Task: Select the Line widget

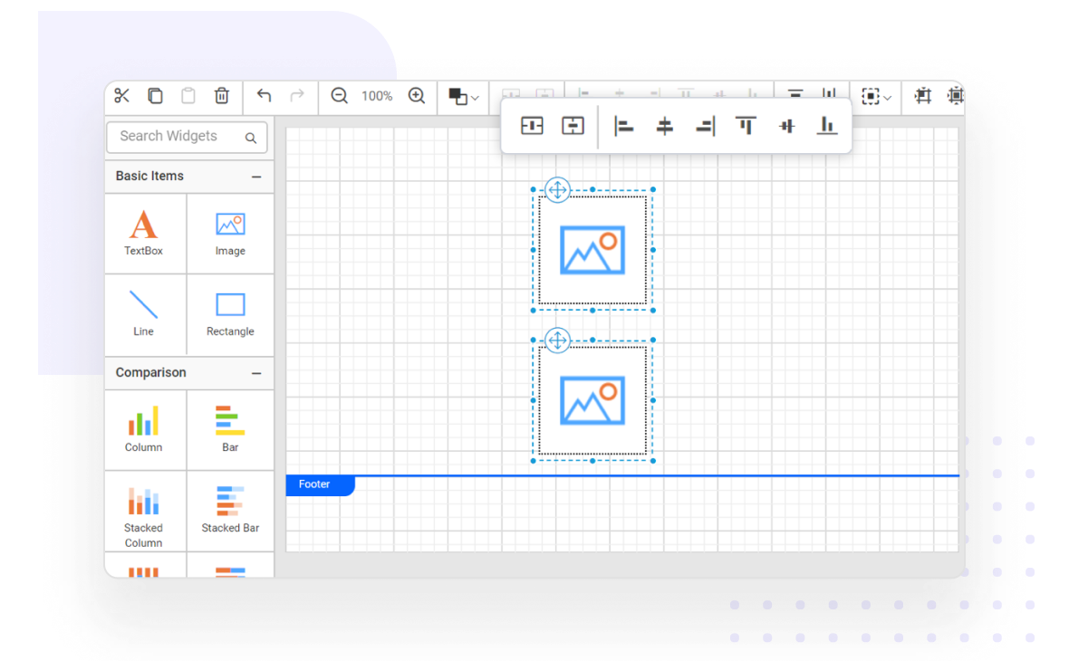Action: 144,313
